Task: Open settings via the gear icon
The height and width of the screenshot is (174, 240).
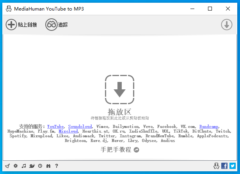Action: coord(16,166)
